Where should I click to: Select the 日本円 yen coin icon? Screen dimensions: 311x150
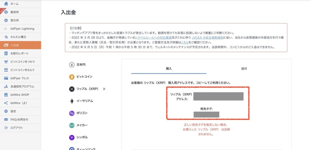[x=72, y=65]
